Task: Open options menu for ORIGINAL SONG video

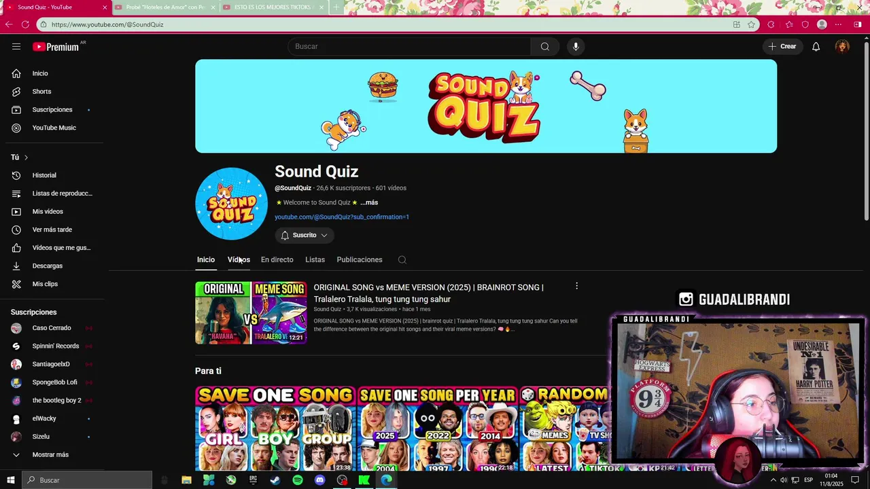Action: tap(576, 286)
